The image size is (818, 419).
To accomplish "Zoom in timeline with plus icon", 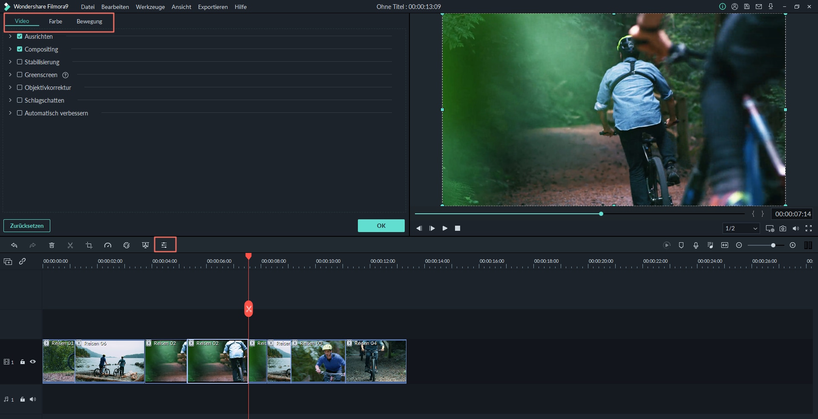I will tap(793, 245).
